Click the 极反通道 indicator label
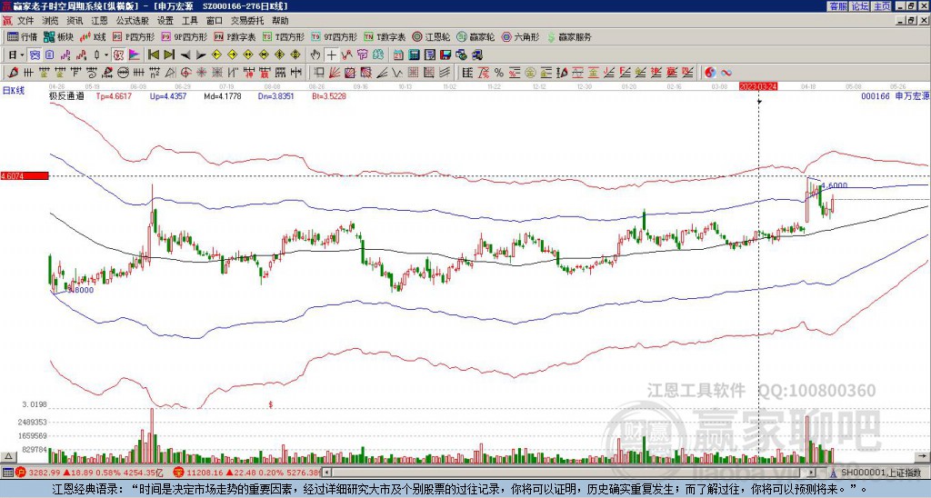The width and height of the screenshot is (931, 498). 66,95
